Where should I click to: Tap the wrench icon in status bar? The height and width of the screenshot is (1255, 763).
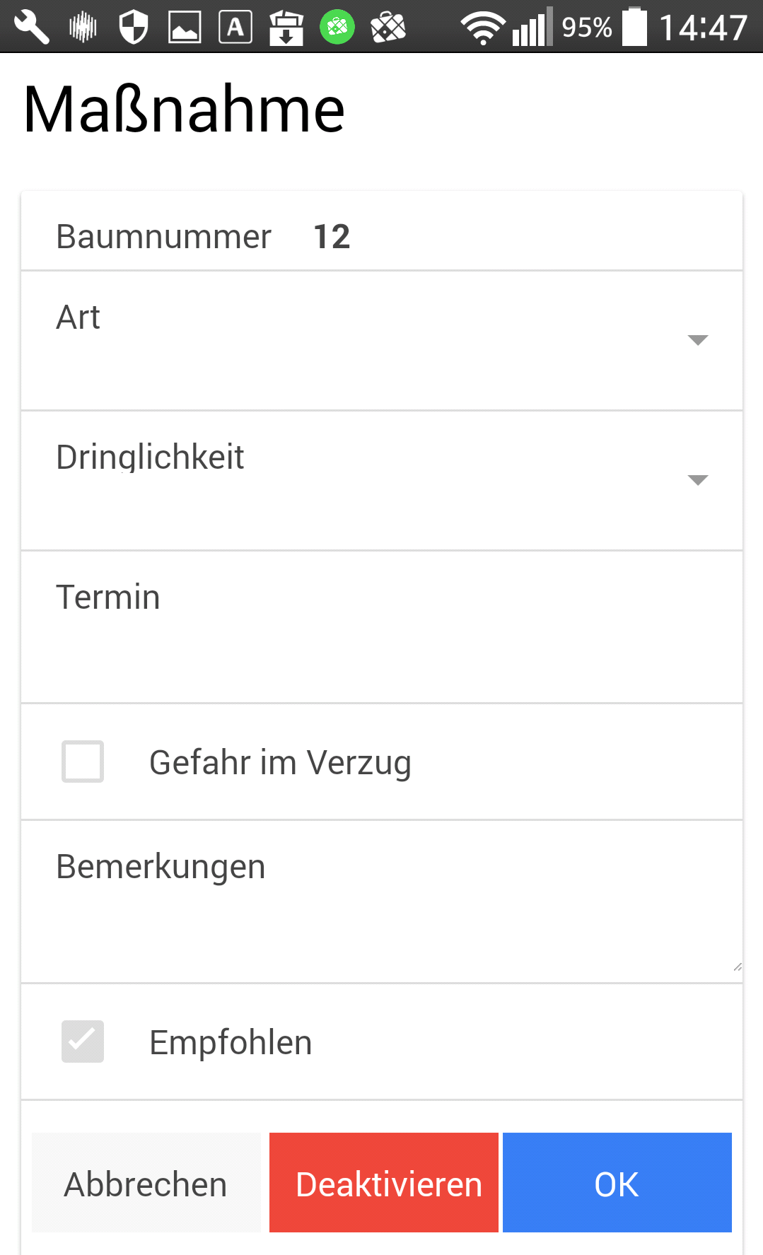pyautogui.click(x=32, y=28)
